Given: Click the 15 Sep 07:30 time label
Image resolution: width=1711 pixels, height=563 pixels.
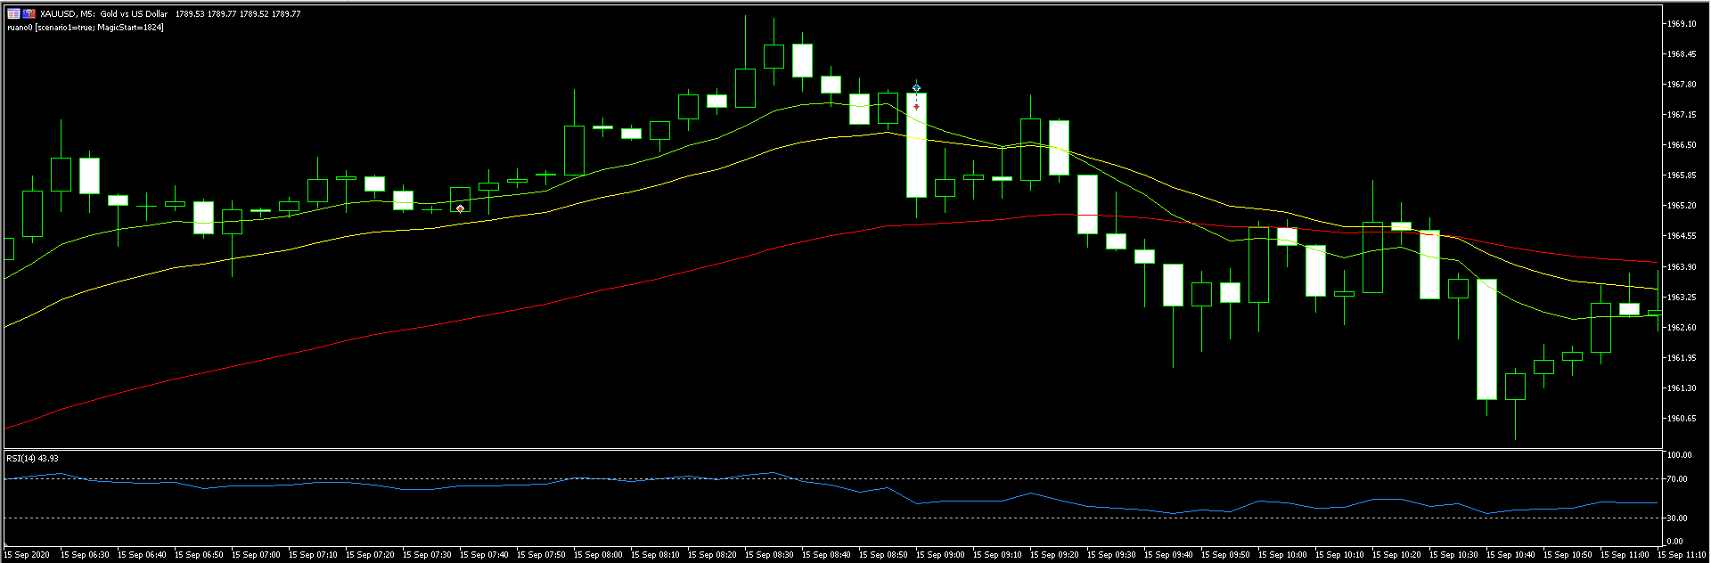Looking at the screenshot, I should coord(428,555).
